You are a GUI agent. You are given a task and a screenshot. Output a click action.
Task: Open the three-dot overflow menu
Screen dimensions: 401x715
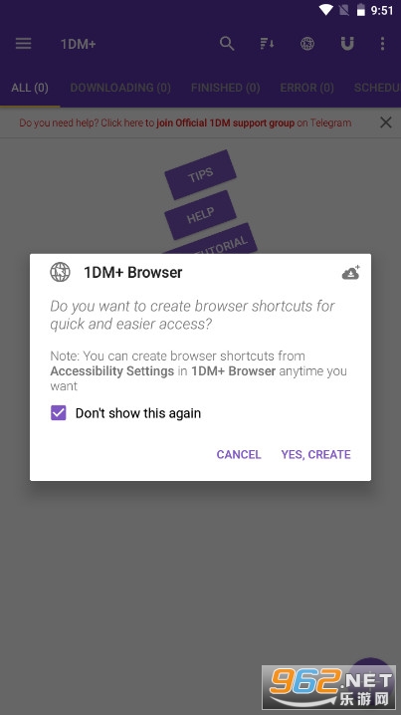coord(382,44)
